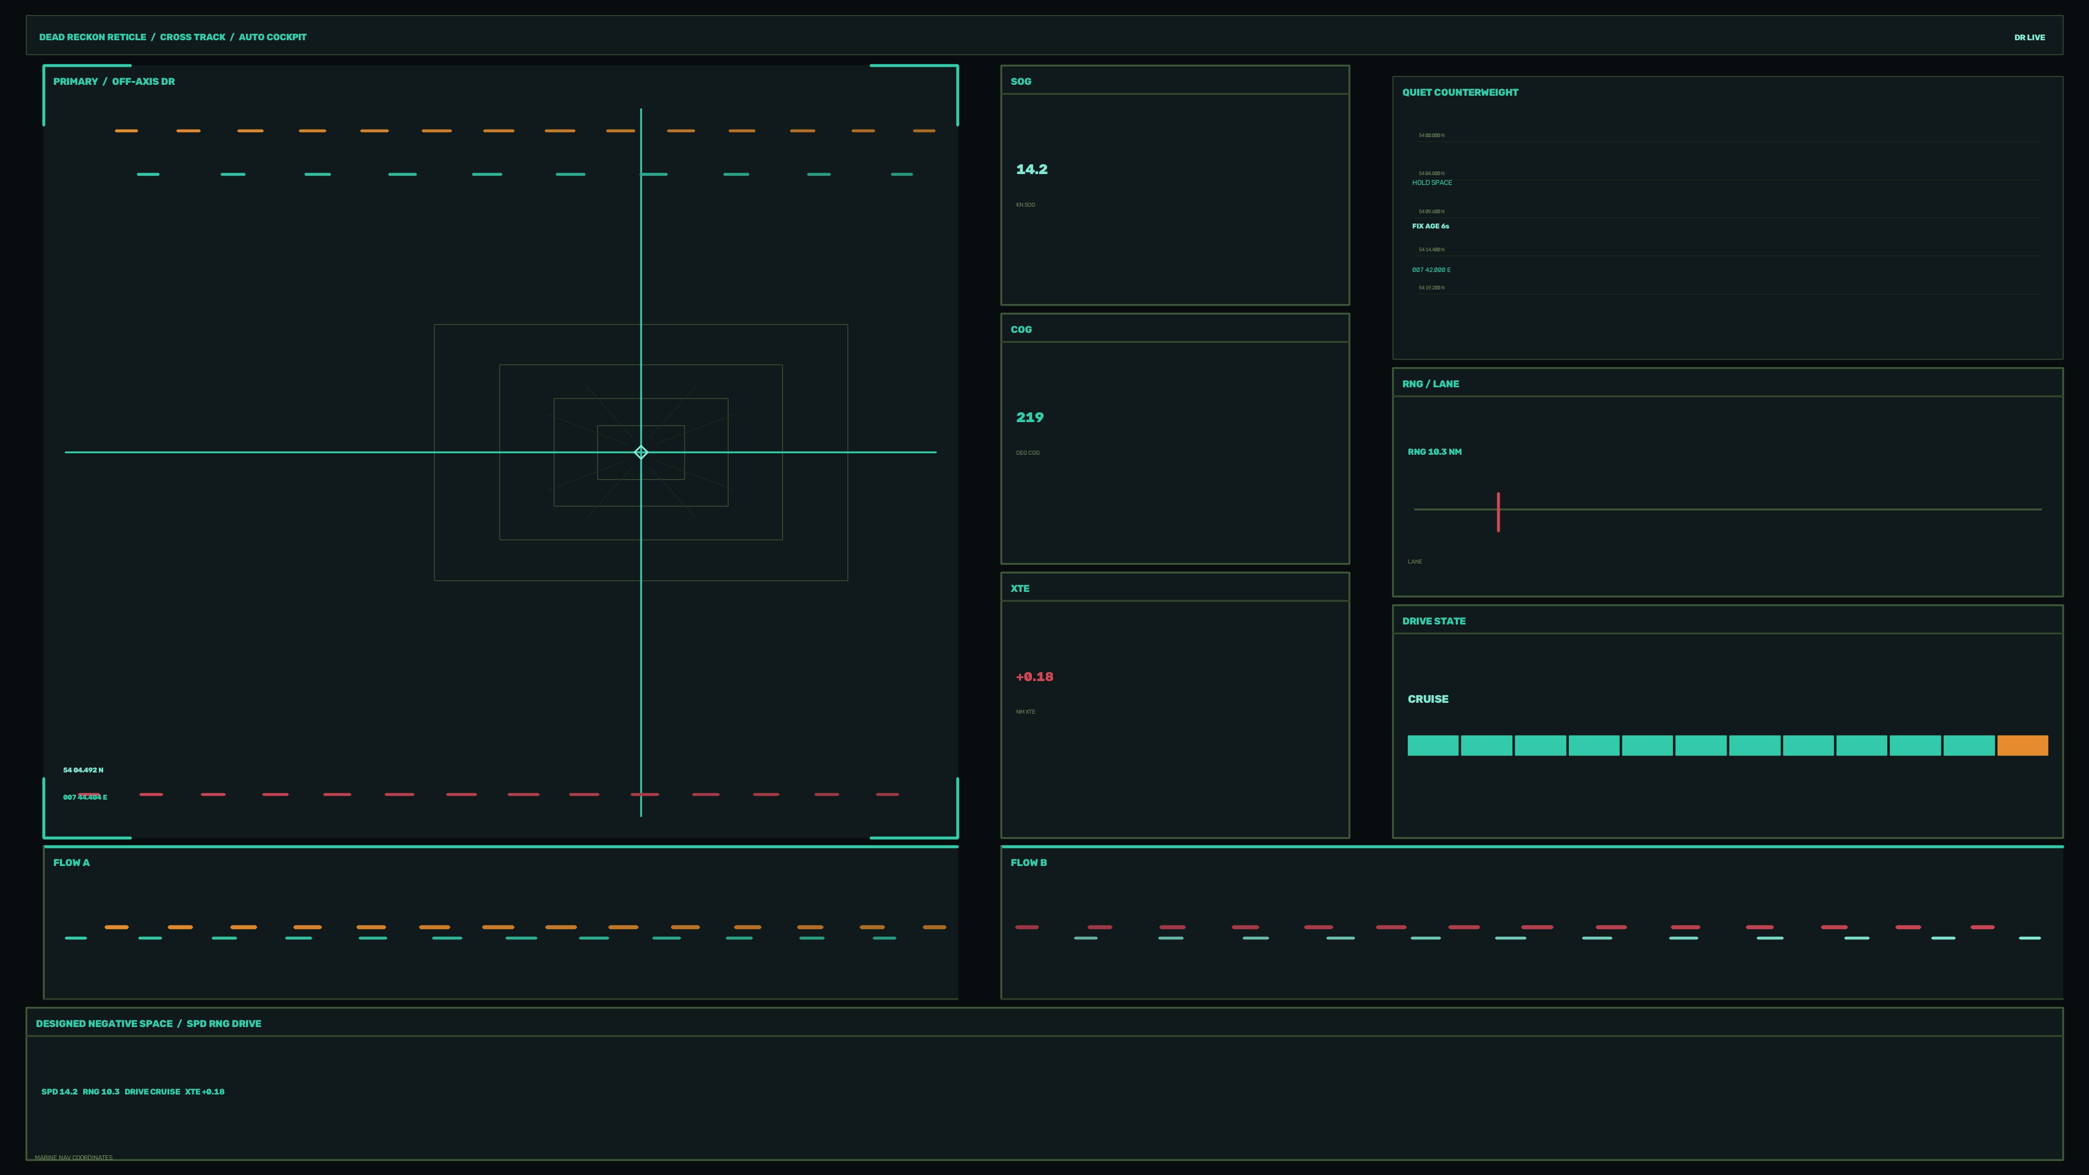Image resolution: width=2089 pixels, height=1175 pixels.
Task: Open DEAD RECKON RETICLE in header breadcrumb
Action: (92, 38)
